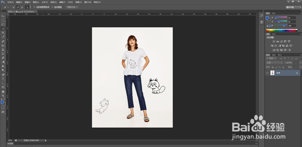The height and width of the screenshot is (147, 302).
Task: Select the Eyedropper tool
Action: (3, 37)
